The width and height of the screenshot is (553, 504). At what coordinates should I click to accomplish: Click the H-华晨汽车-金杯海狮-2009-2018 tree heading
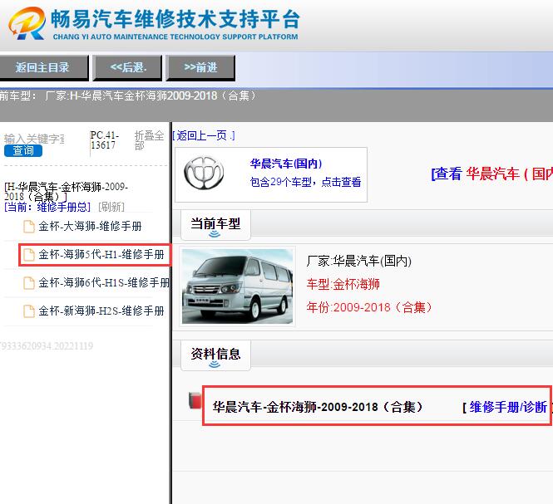click(66, 191)
